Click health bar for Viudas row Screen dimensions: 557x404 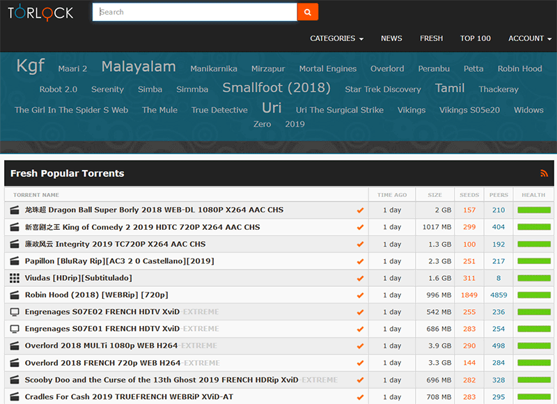[534, 278]
